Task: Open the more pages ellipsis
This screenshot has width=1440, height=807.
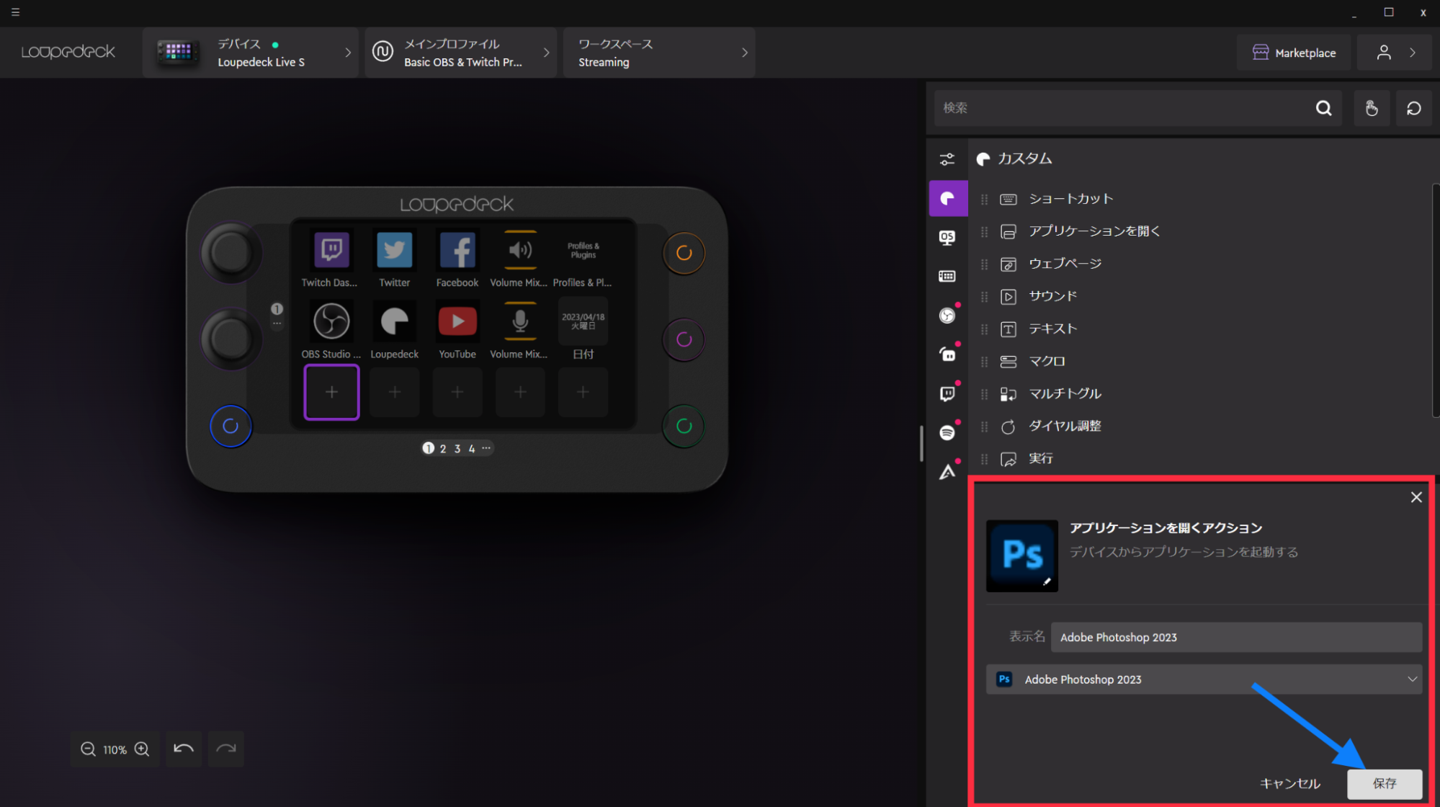Action: point(486,448)
